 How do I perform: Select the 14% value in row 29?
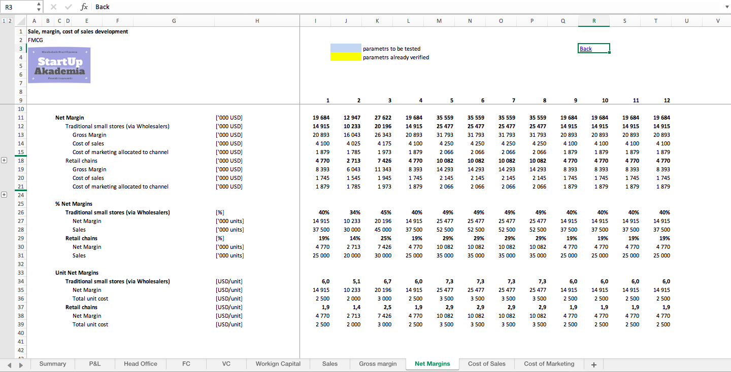pyautogui.click(x=355, y=238)
